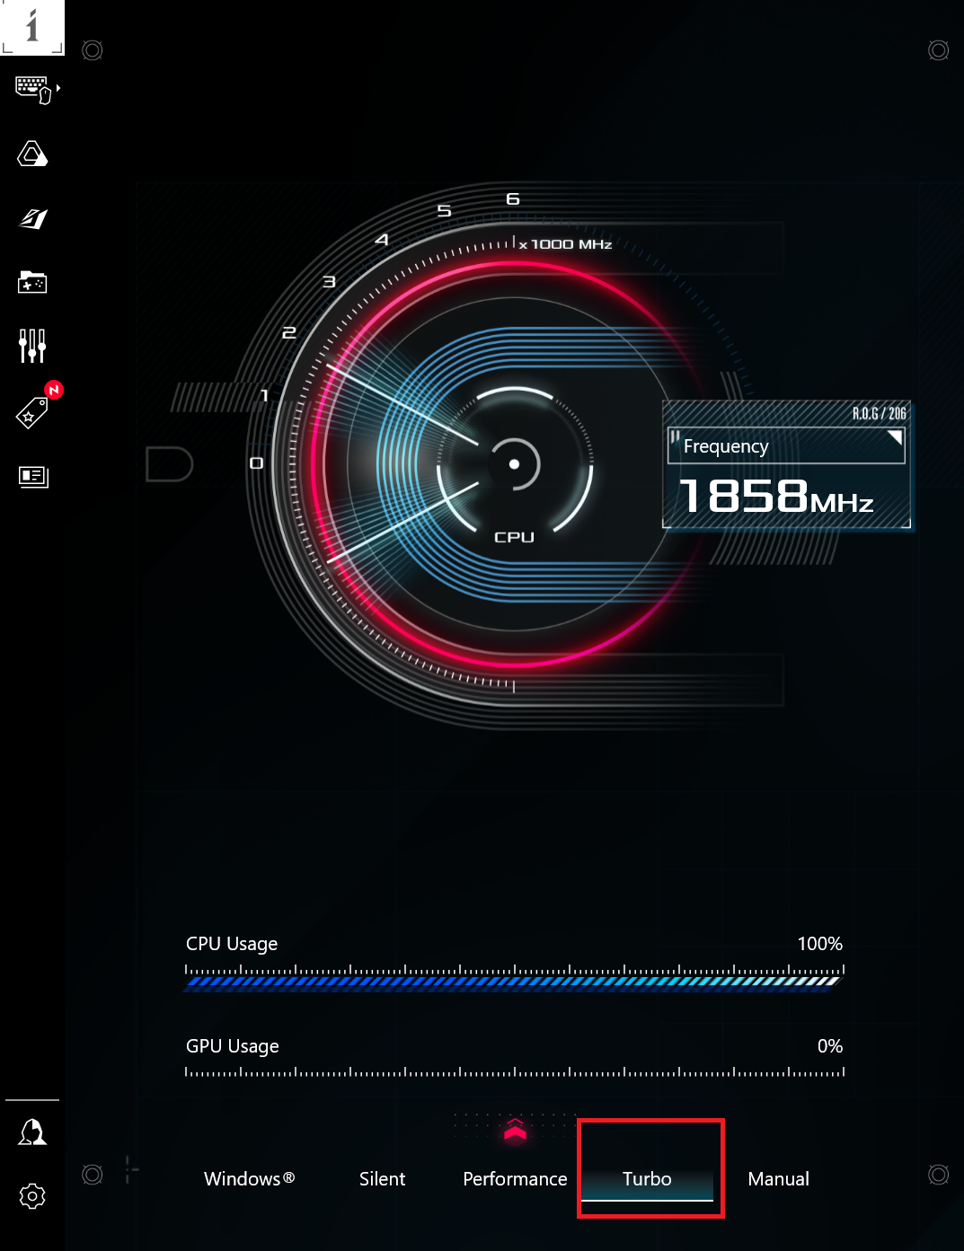Open Scenario Profiles sliders icon
Image resolution: width=964 pixels, height=1251 pixels.
pos(32,346)
